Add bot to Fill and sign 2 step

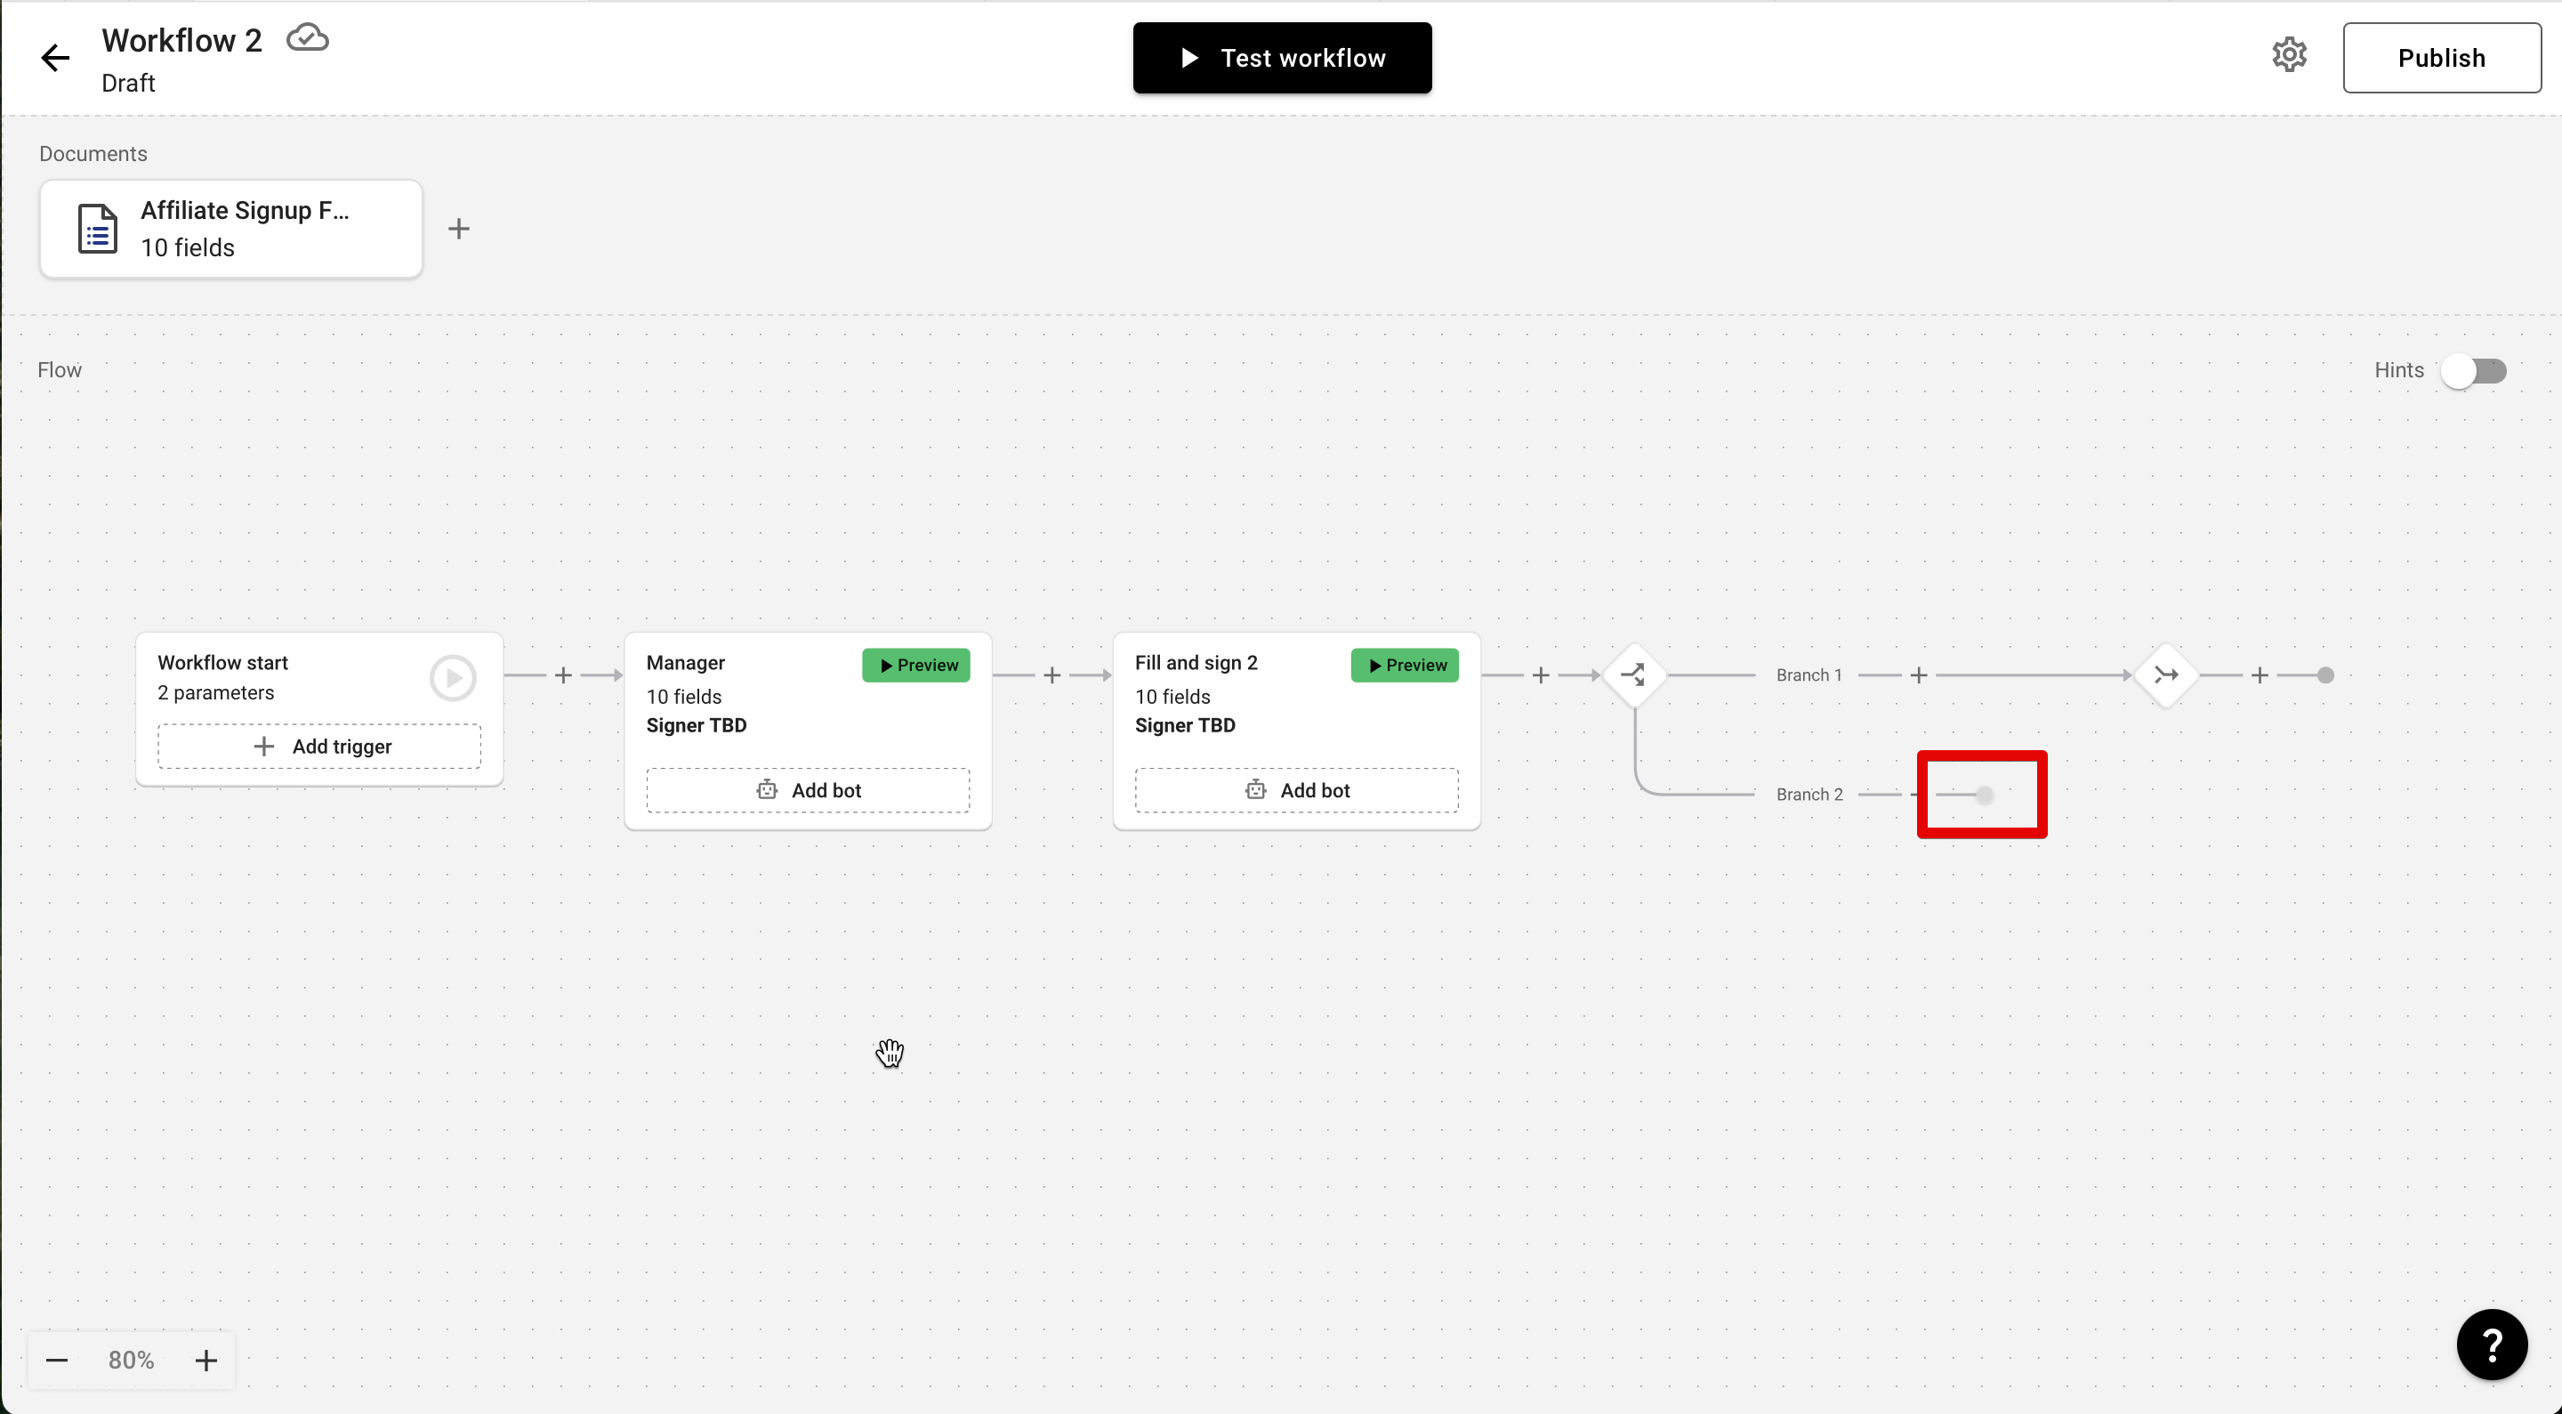pos(1297,790)
